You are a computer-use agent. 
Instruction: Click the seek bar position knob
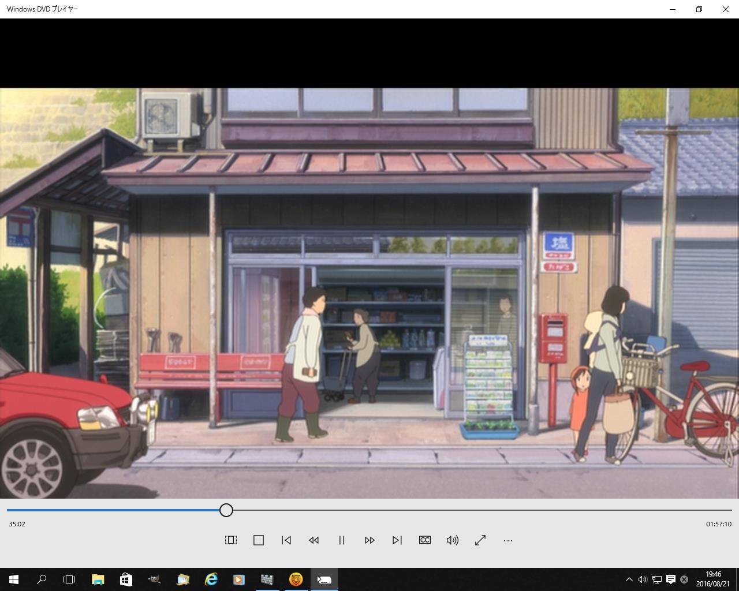point(226,510)
